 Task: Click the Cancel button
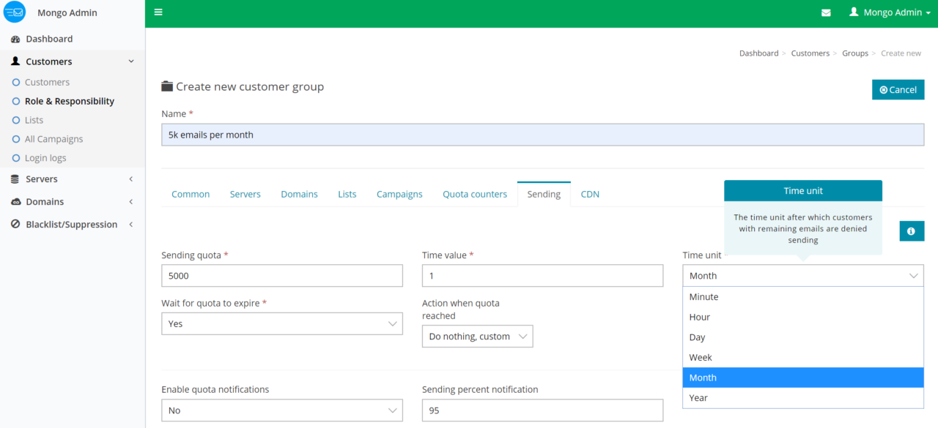click(x=898, y=89)
